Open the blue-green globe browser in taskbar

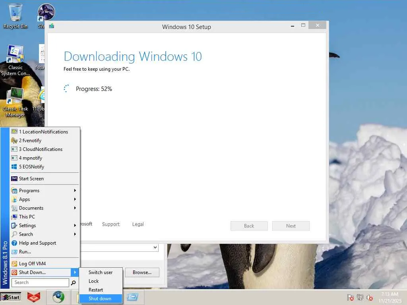58,297
